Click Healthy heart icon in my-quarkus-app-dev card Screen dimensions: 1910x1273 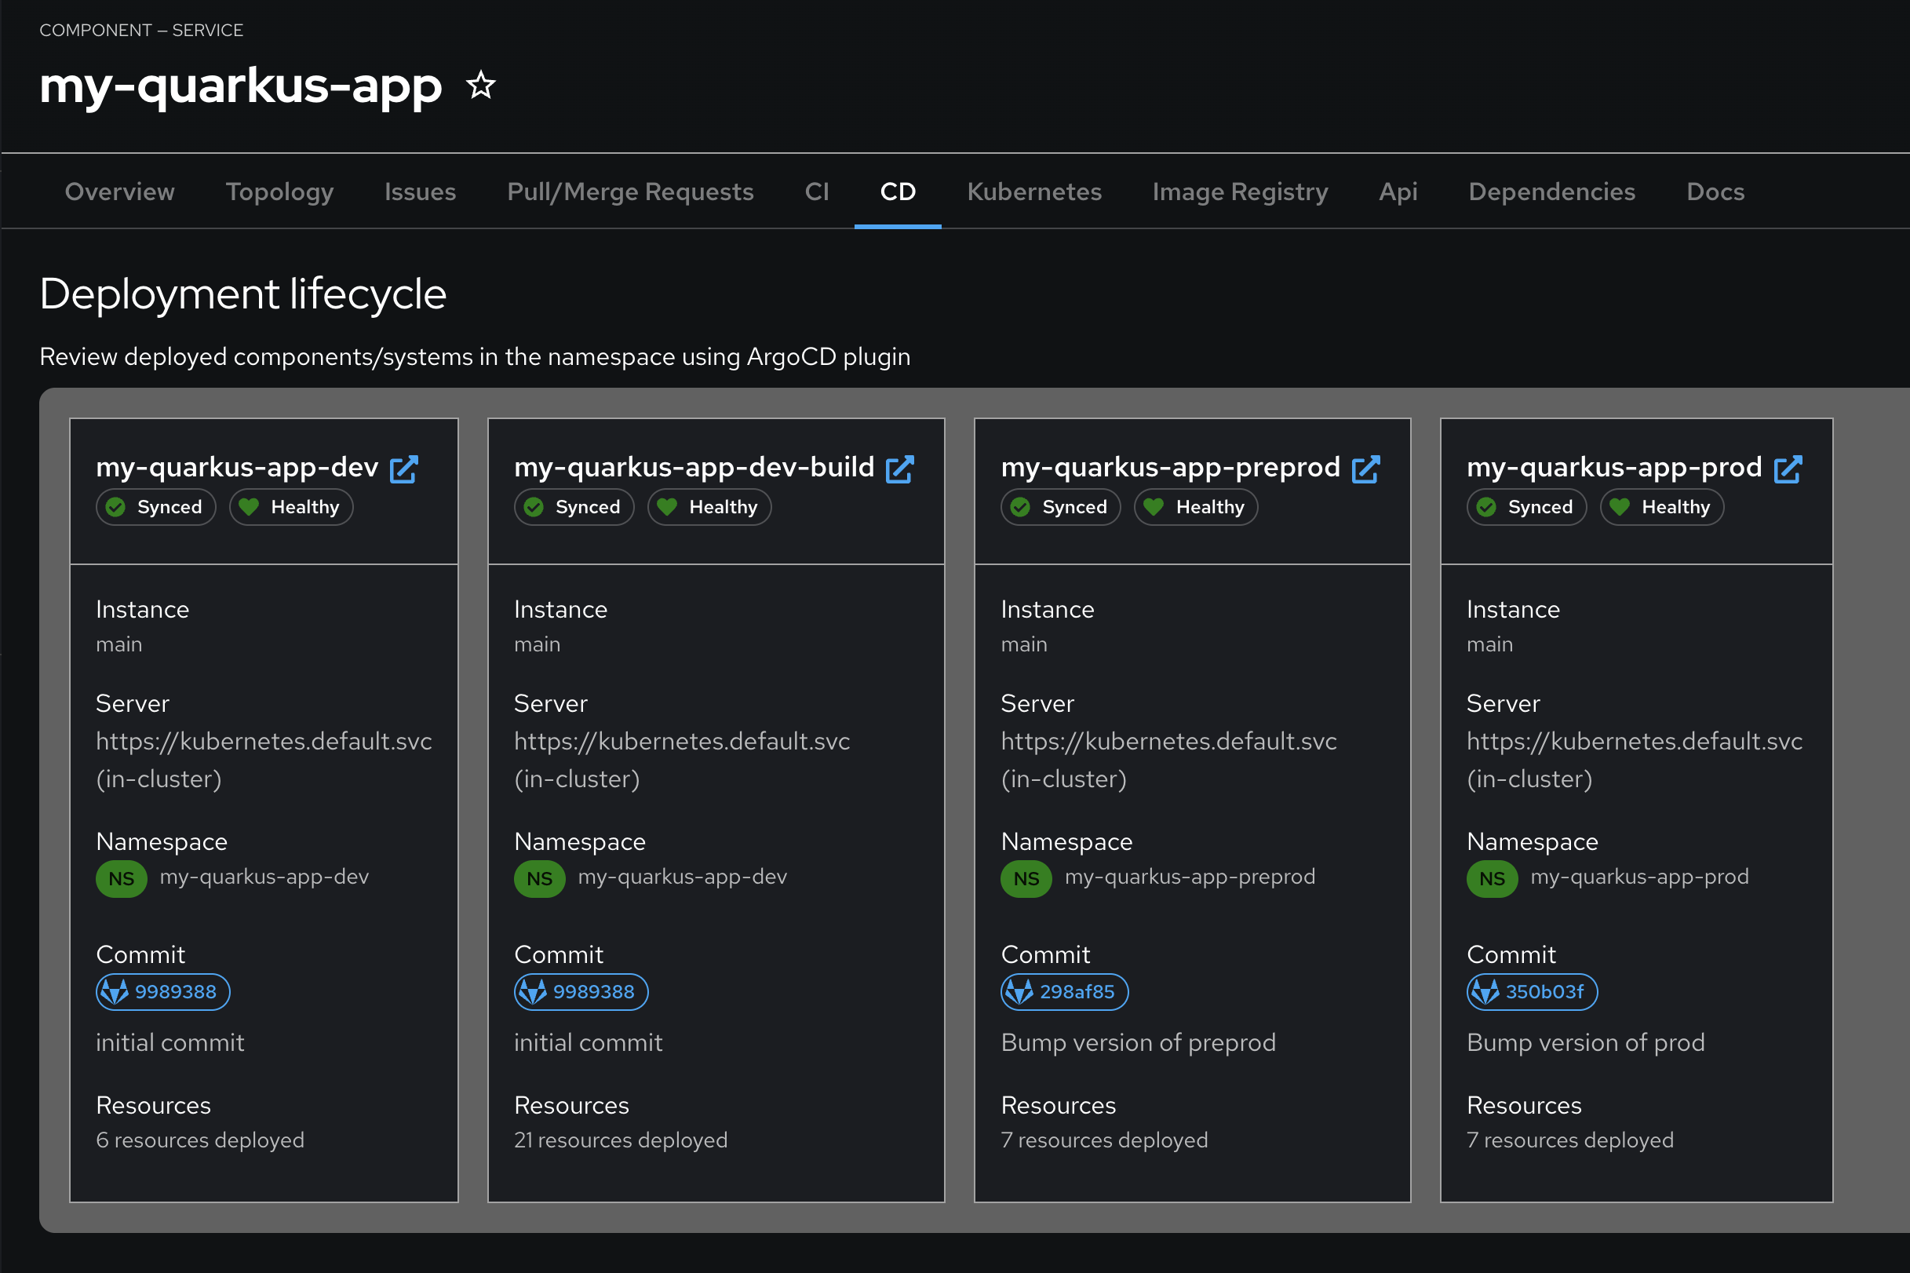[250, 508]
